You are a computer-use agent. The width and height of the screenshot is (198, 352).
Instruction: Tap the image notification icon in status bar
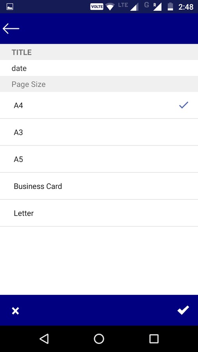coord(10,7)
